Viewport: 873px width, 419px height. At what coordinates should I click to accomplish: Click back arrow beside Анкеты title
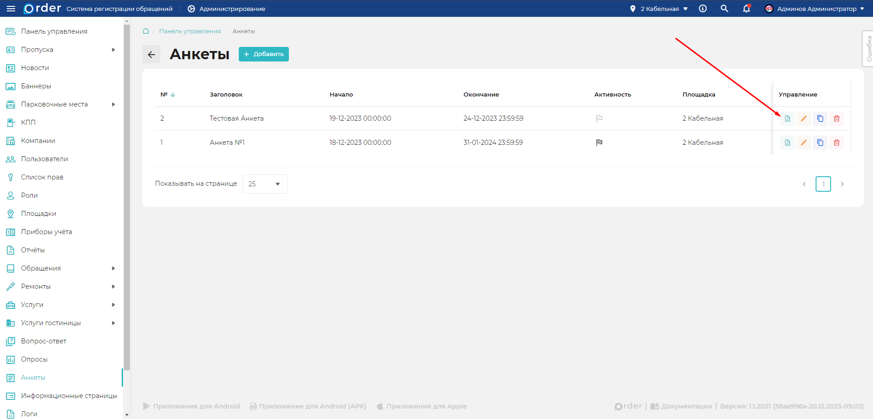point(151,54)
